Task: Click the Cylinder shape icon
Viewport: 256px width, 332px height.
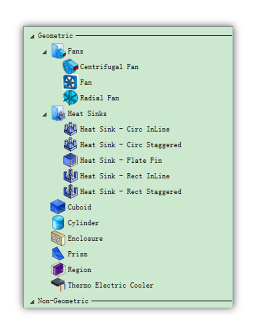Action: [58, 222]
